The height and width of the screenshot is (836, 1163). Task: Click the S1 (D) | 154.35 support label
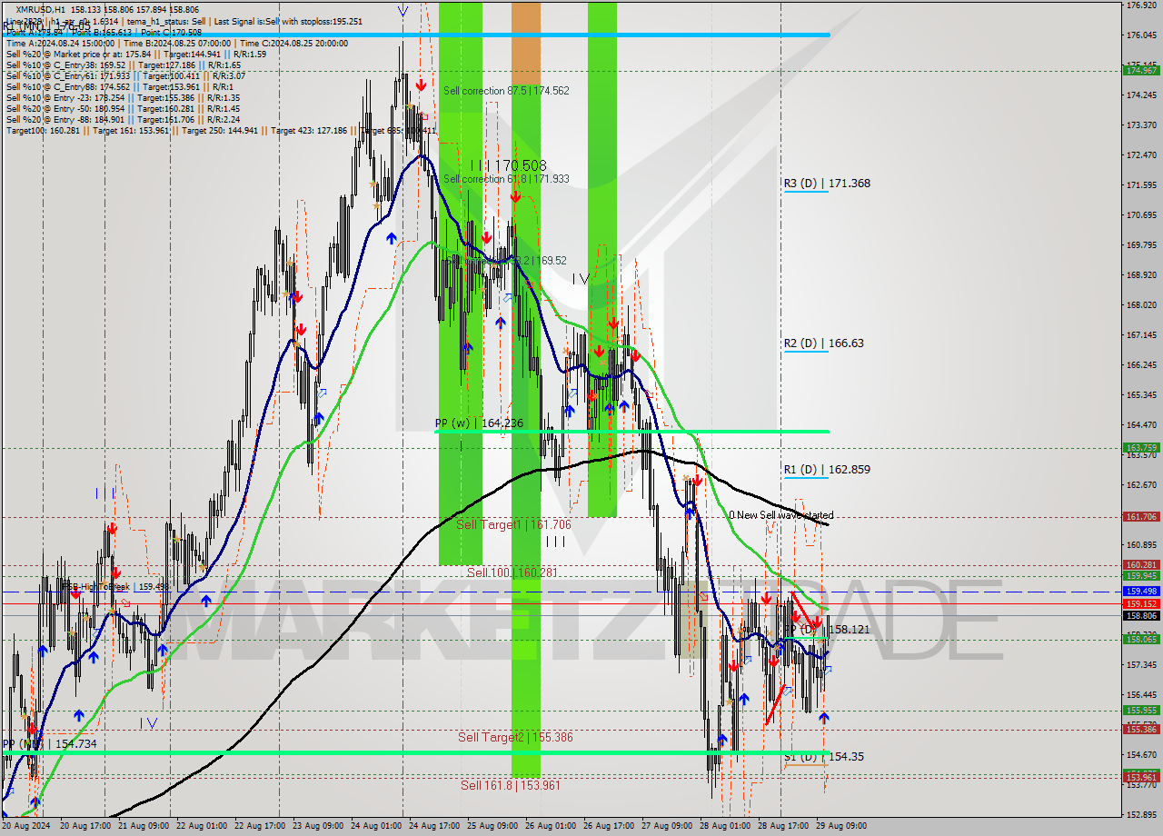click(824, 756)
